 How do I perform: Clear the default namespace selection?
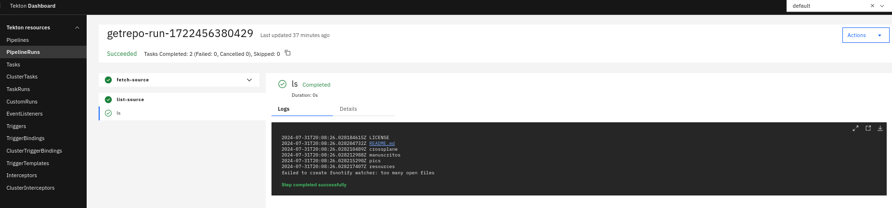[x=872, y=6]
